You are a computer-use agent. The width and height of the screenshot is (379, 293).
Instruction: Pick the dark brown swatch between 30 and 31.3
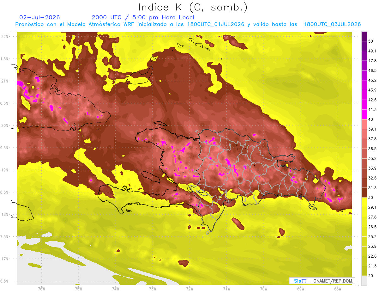pos(364,192)
